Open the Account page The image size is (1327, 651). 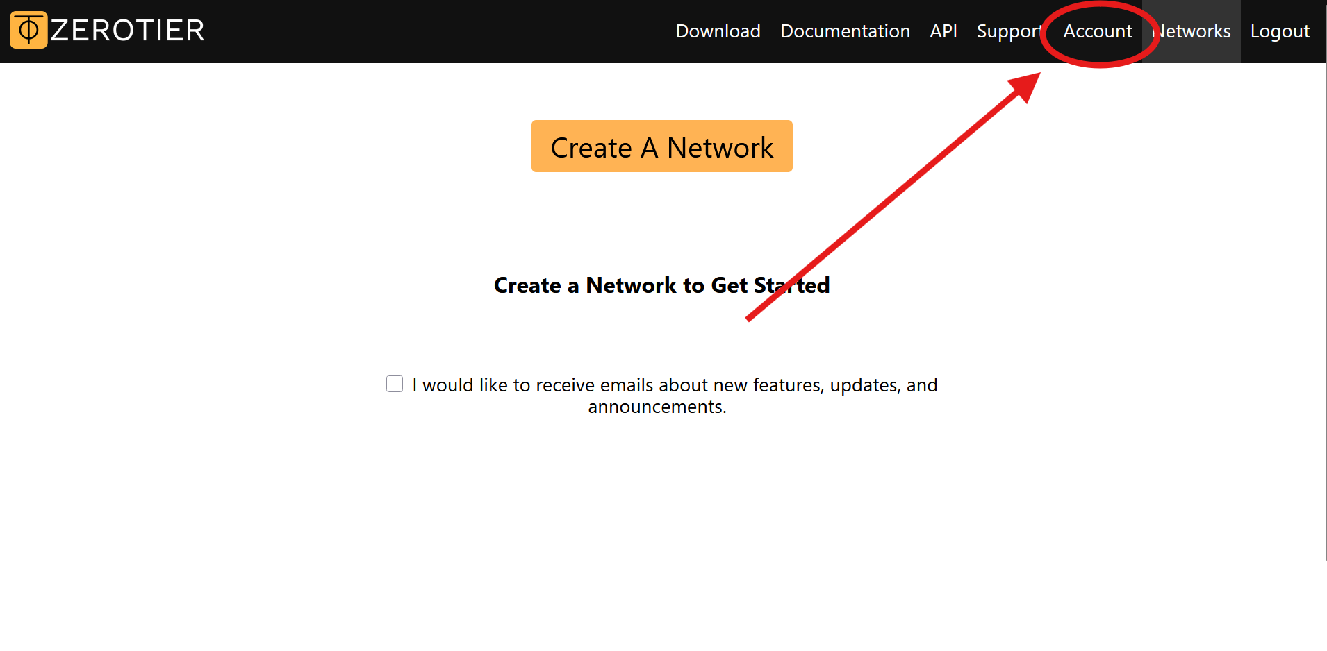pos(1098,31)
